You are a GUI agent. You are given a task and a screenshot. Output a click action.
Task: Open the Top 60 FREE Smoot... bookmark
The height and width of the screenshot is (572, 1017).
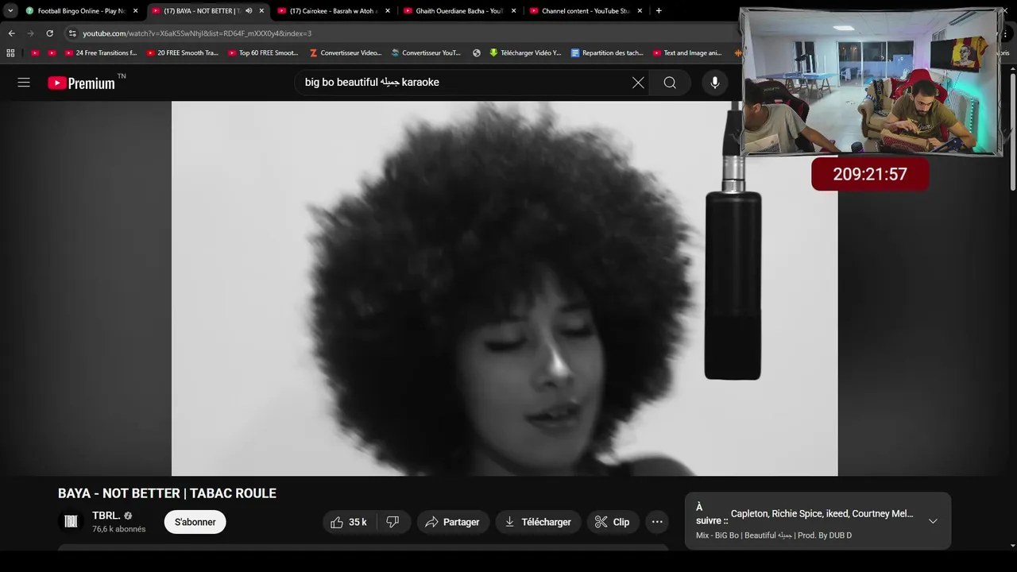264,53
